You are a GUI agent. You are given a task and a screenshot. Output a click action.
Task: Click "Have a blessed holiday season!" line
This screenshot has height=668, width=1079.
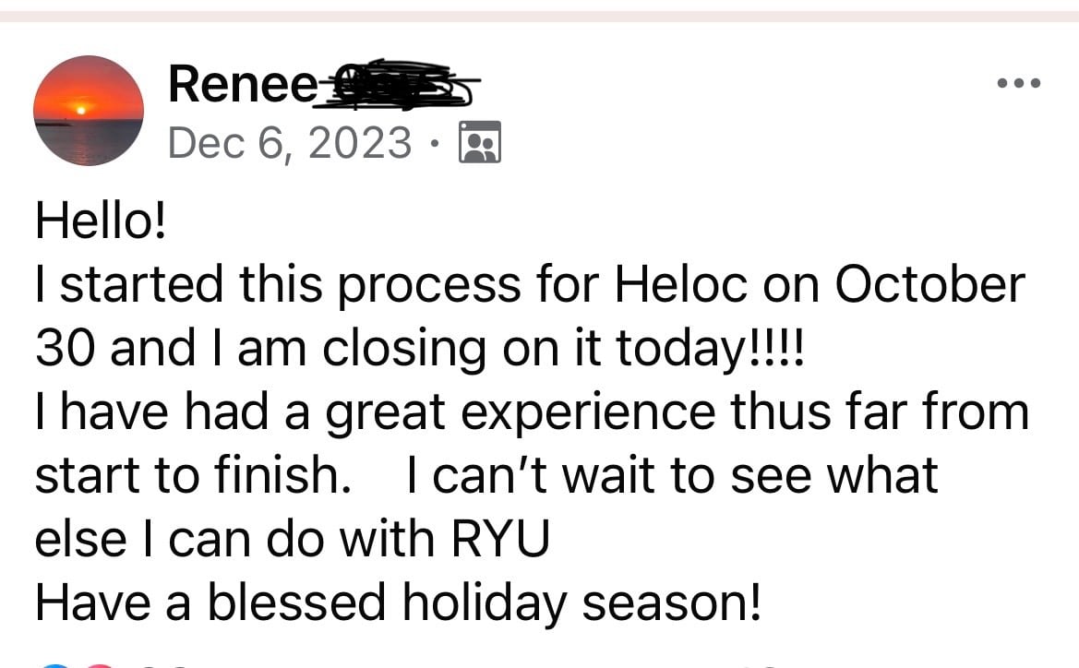pos(399,603)
